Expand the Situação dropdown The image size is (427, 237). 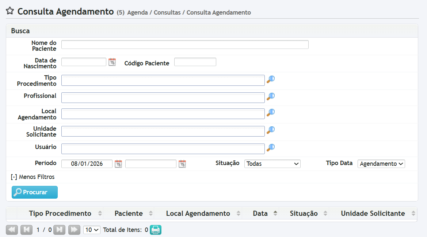pyautogui.click(x=272, y=164)
